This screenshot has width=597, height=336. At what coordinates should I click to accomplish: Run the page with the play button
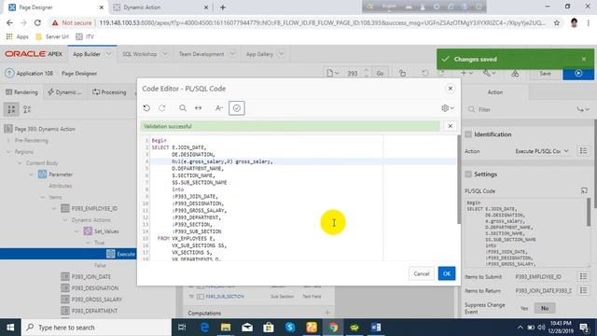[578, 73]
